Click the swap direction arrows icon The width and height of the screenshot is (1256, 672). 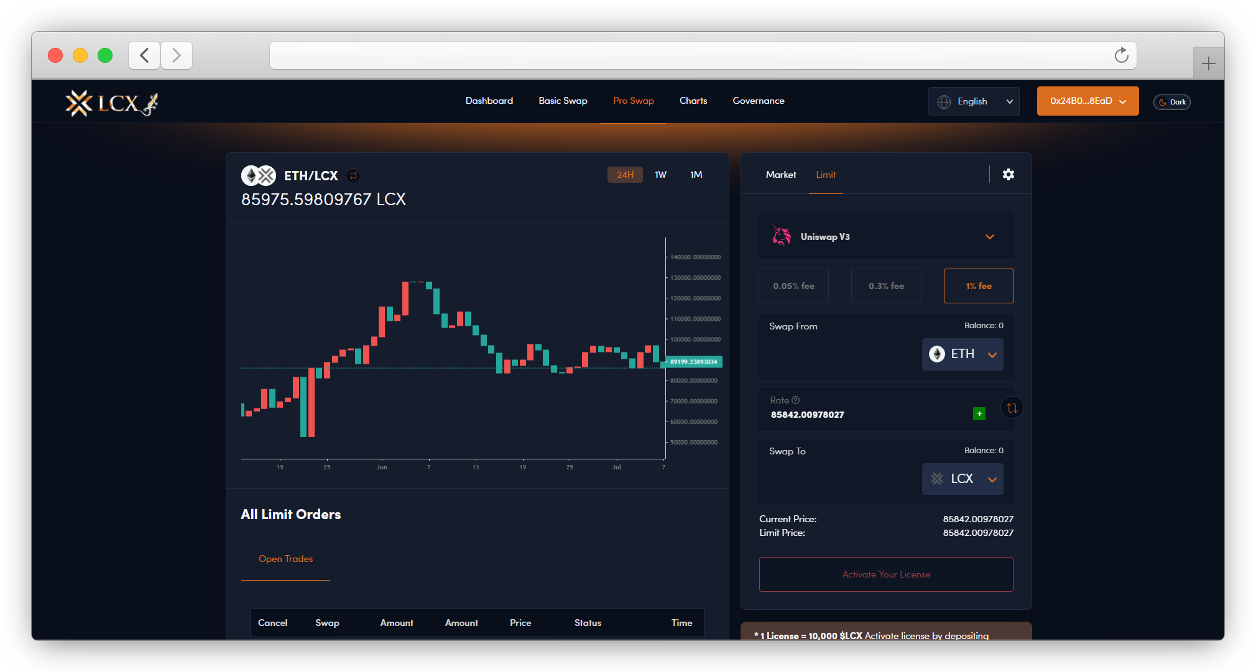pyautogui.click(x=1012, y=408)
